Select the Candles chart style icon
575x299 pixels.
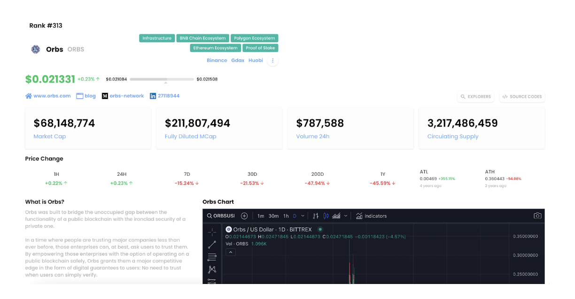click(326, 216)
